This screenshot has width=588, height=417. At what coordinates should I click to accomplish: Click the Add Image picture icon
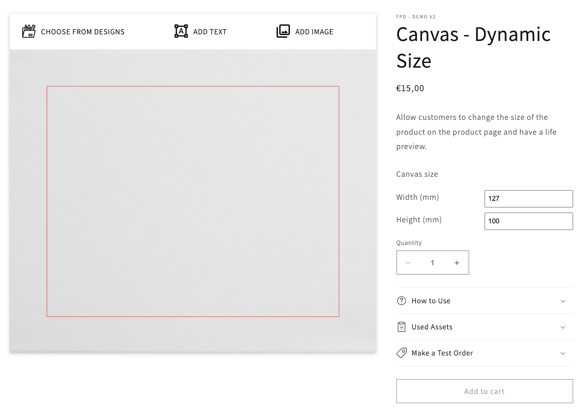coord(283,31)
